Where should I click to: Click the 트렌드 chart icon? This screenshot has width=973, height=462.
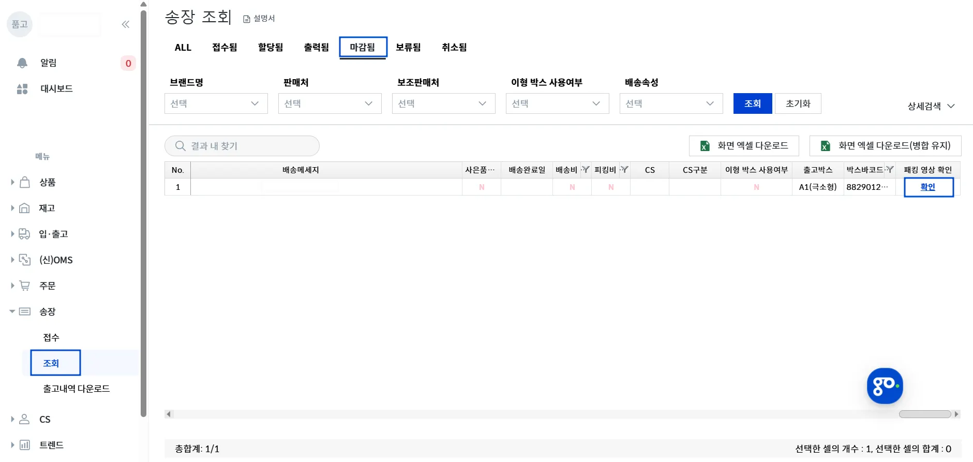point(24,445)
